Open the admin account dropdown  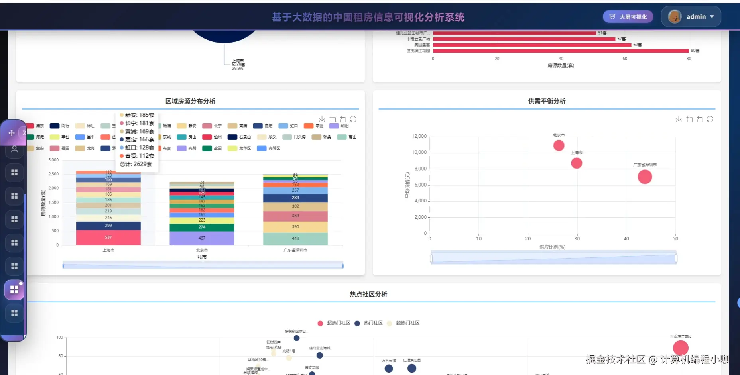pos(691,16)
